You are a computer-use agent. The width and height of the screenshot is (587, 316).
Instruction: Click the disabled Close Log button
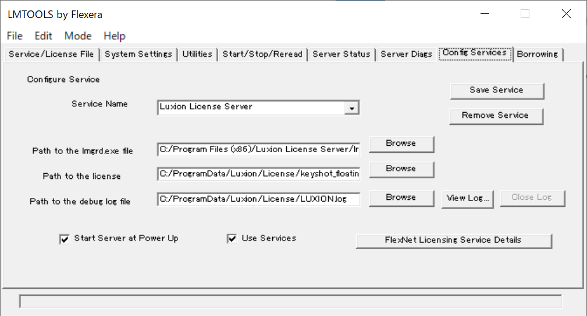pos(532,198)
